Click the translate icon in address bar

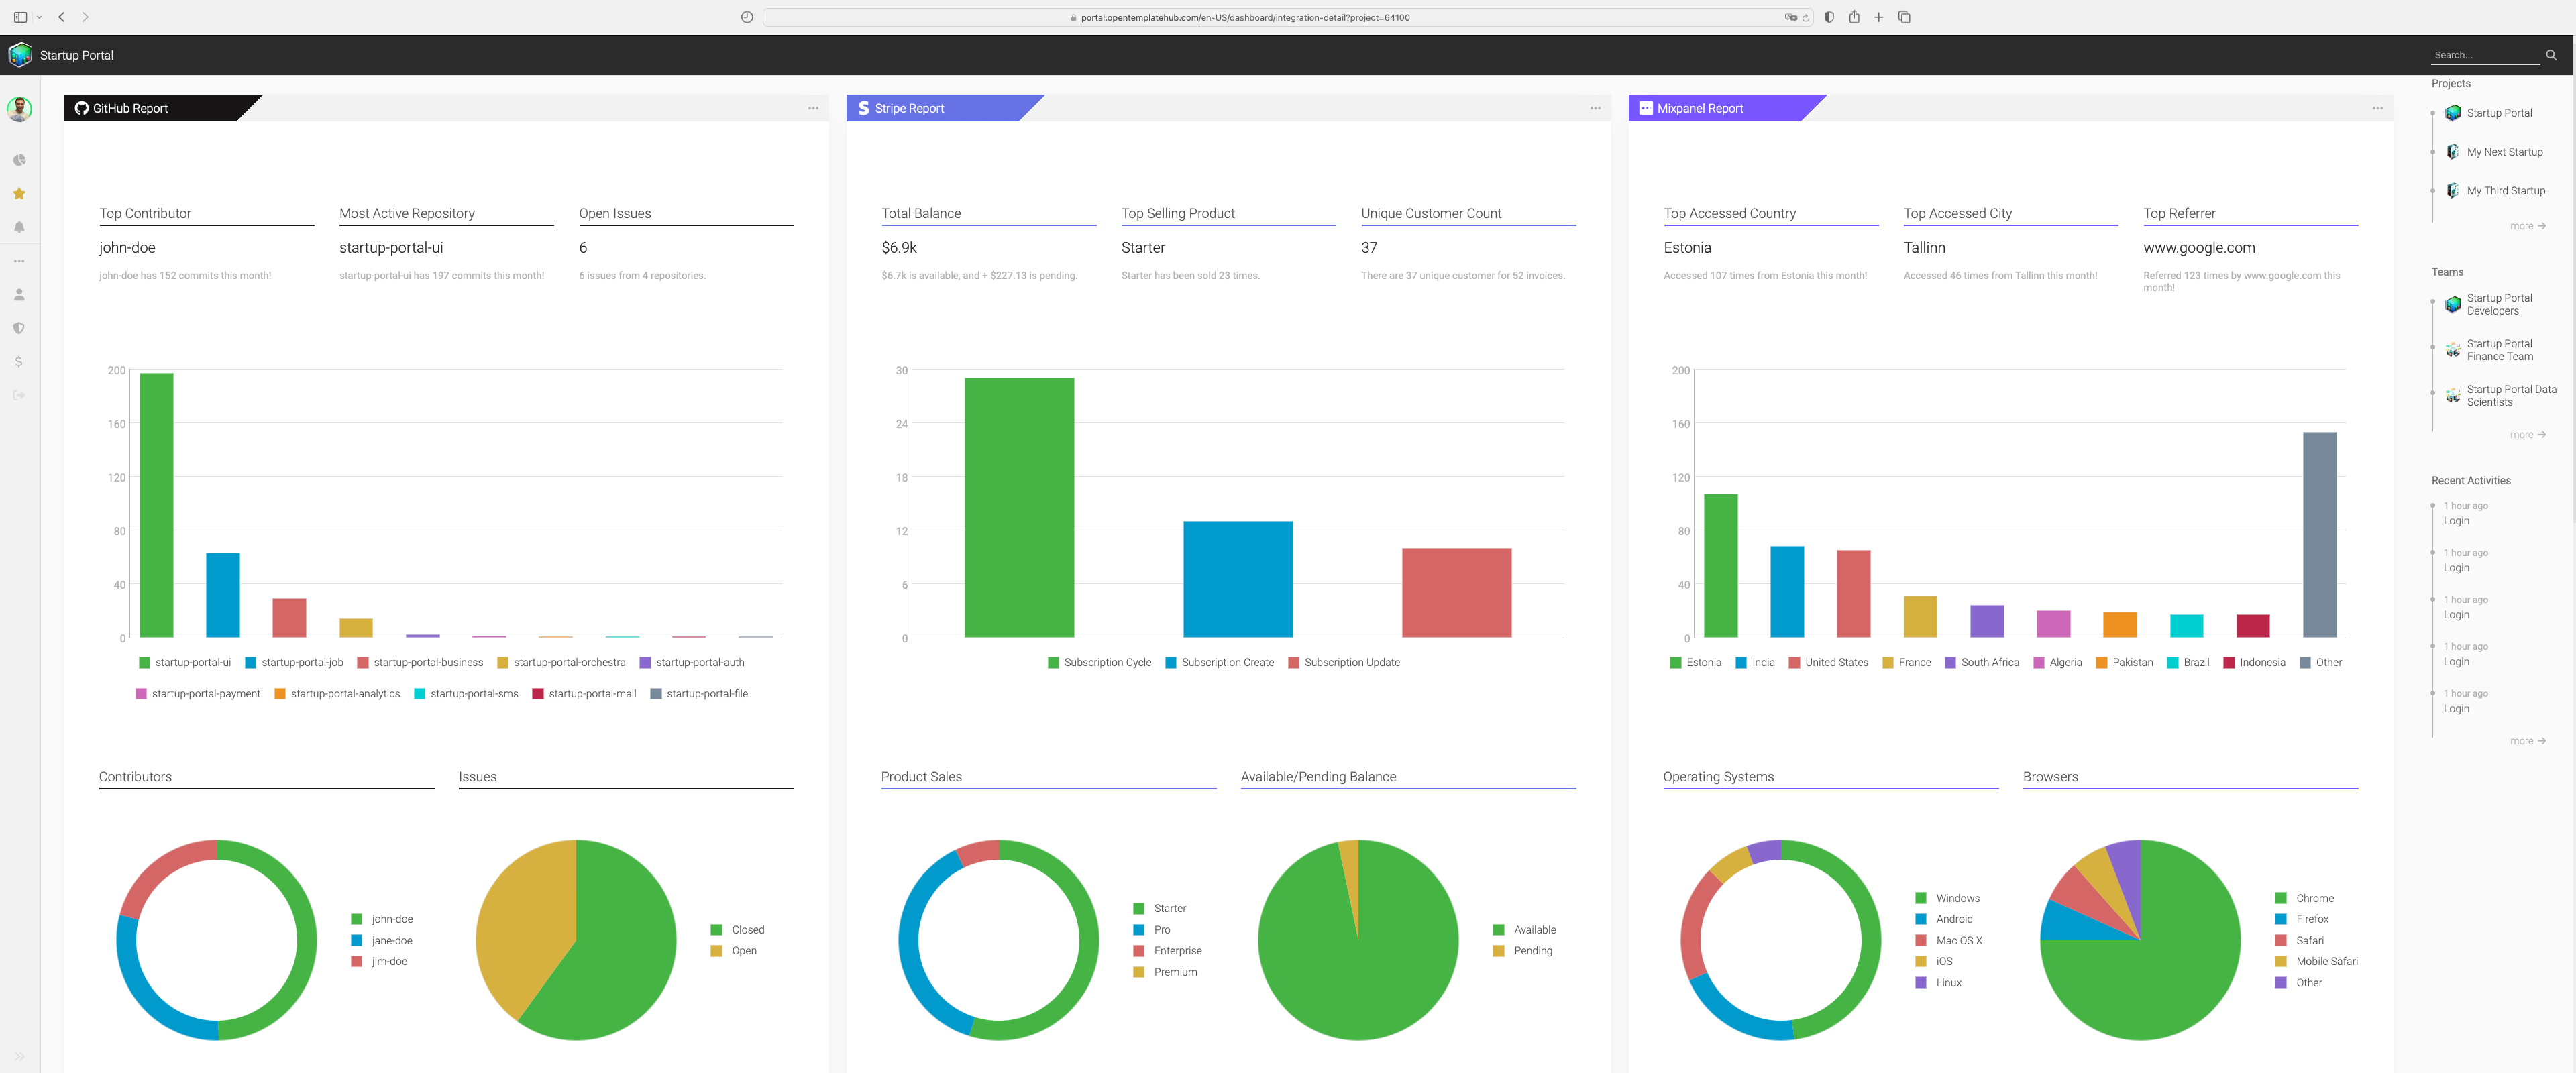pos(1790,17)
